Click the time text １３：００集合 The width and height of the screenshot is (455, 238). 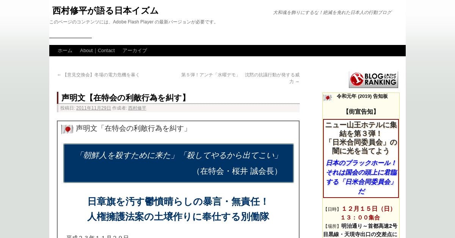click(361, 218)
